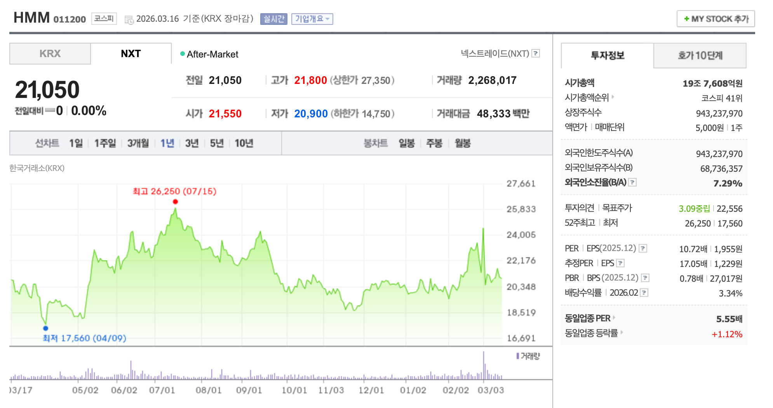This screenshot has height=408, width=773.
Task: Click the 52주최고 최저 label
Action: click(591, 223)
